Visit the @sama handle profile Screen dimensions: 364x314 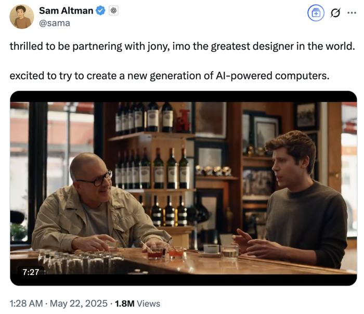click(x=55, y=23)
